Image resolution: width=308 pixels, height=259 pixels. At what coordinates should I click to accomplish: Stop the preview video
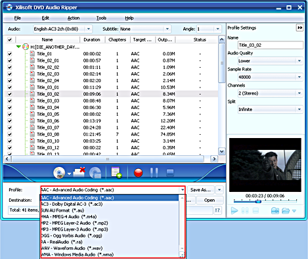click(255, 211)
